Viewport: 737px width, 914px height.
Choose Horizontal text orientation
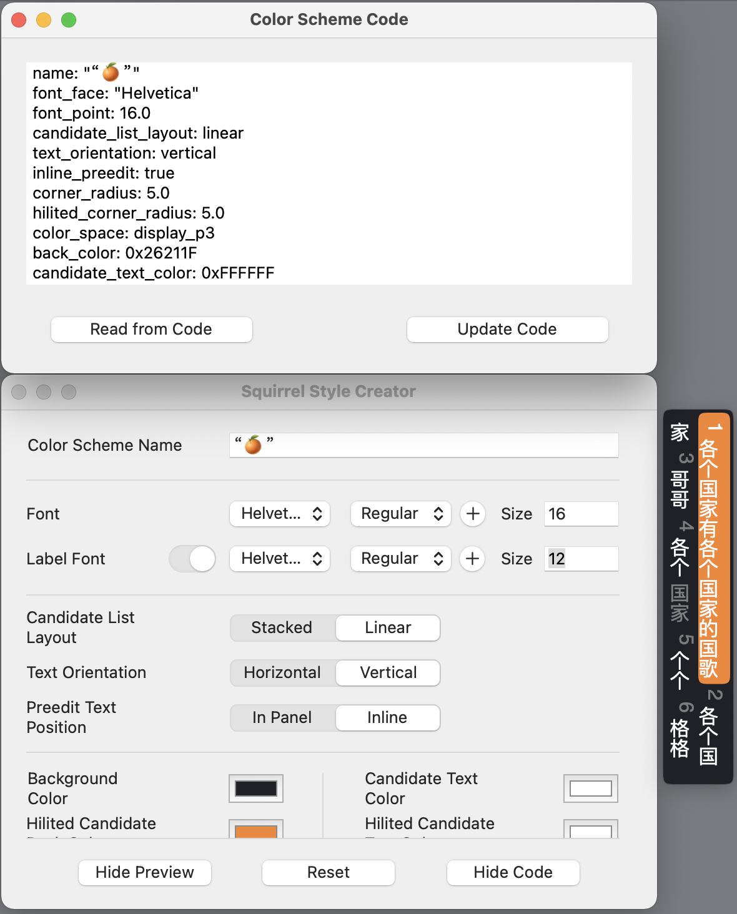click(x=282, y=673)
